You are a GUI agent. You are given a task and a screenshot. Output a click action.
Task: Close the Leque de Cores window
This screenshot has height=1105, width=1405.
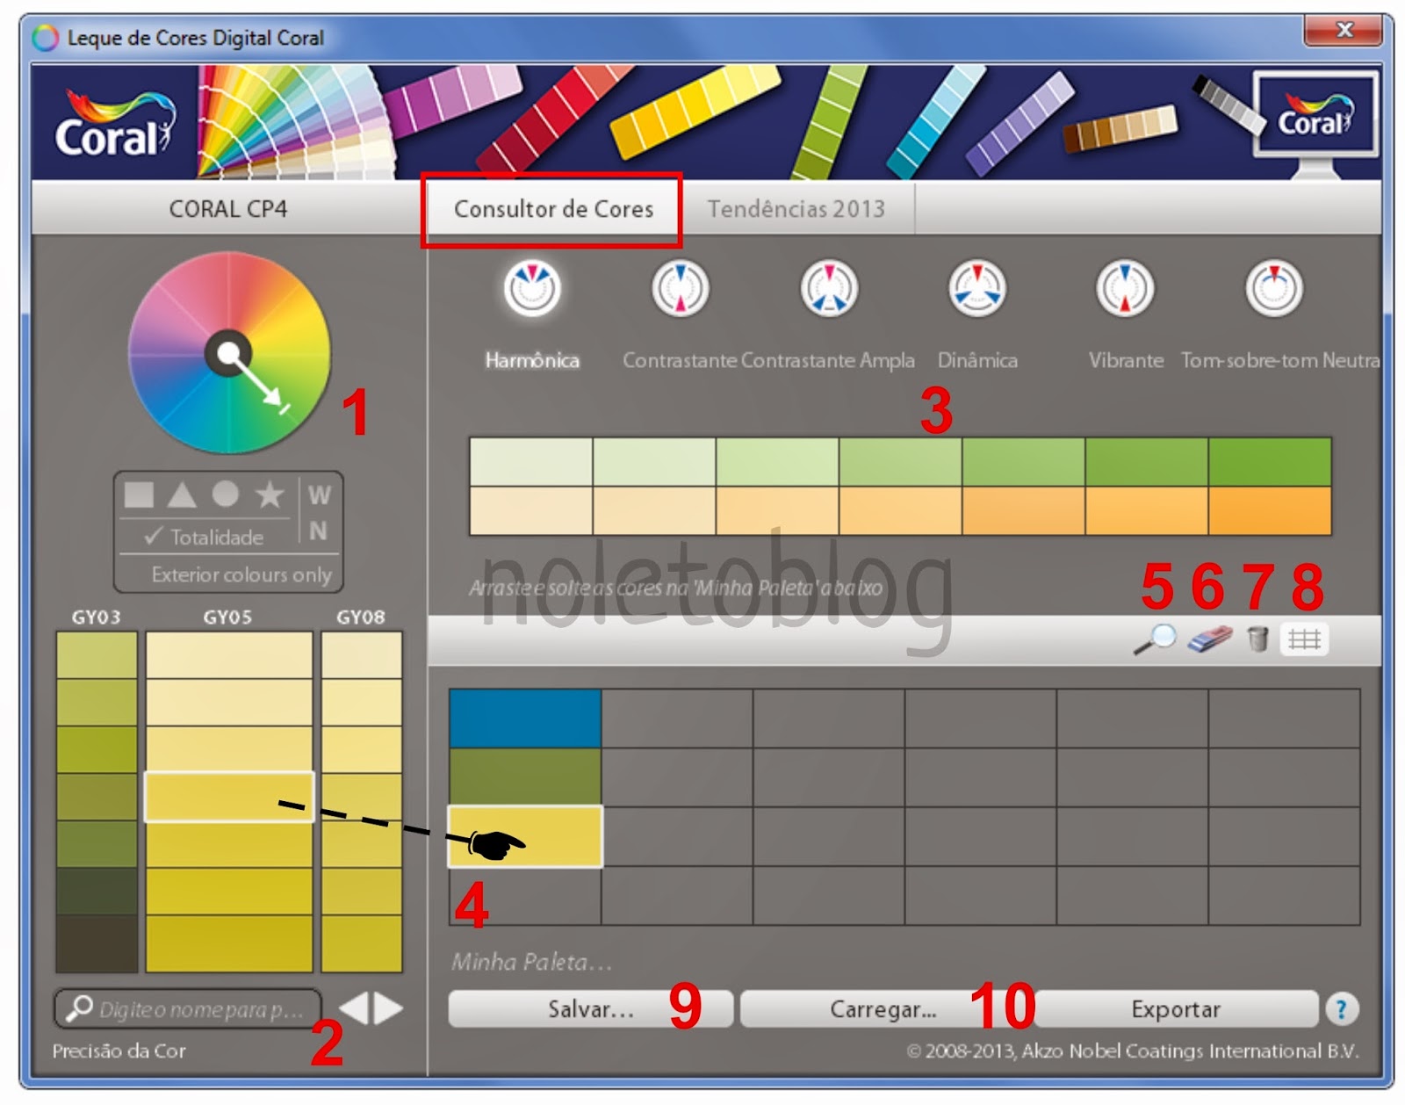click(x=1344, y=30)
